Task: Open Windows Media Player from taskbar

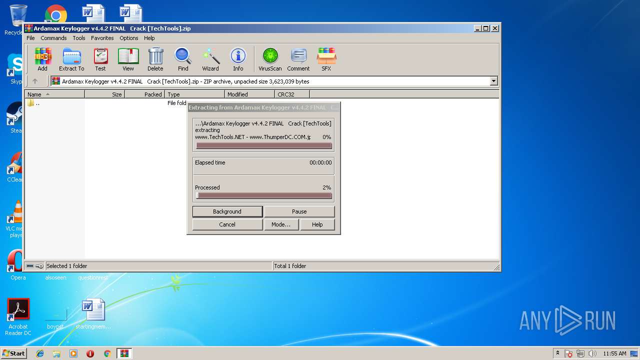Action: [x=73, y=353]
